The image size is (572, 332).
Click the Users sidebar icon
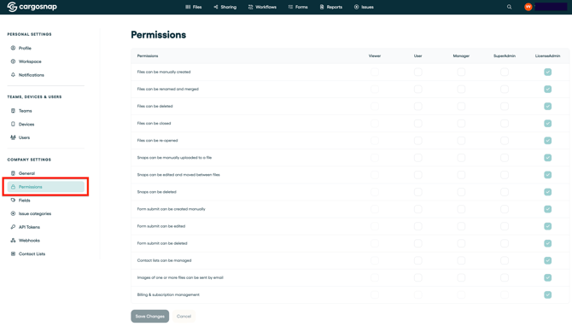click(13, 137)
